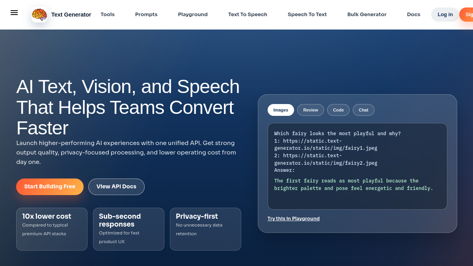Select the Images demo tab
Viewport: 473px width, 266px height.
click(x=281, y=110)
